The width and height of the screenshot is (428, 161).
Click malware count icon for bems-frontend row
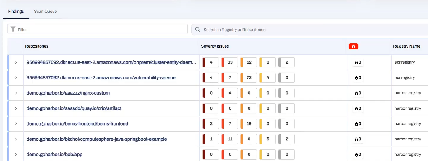click(356, 124)
